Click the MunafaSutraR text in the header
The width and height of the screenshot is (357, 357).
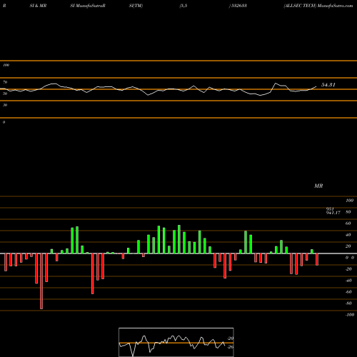click(91, 6)
